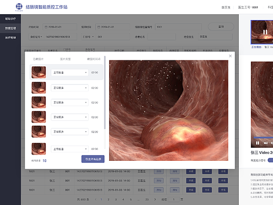This screenshot has width=273, height=205.
Task: Click the ID number field 142702199011061513
Action: click(60, 37)
